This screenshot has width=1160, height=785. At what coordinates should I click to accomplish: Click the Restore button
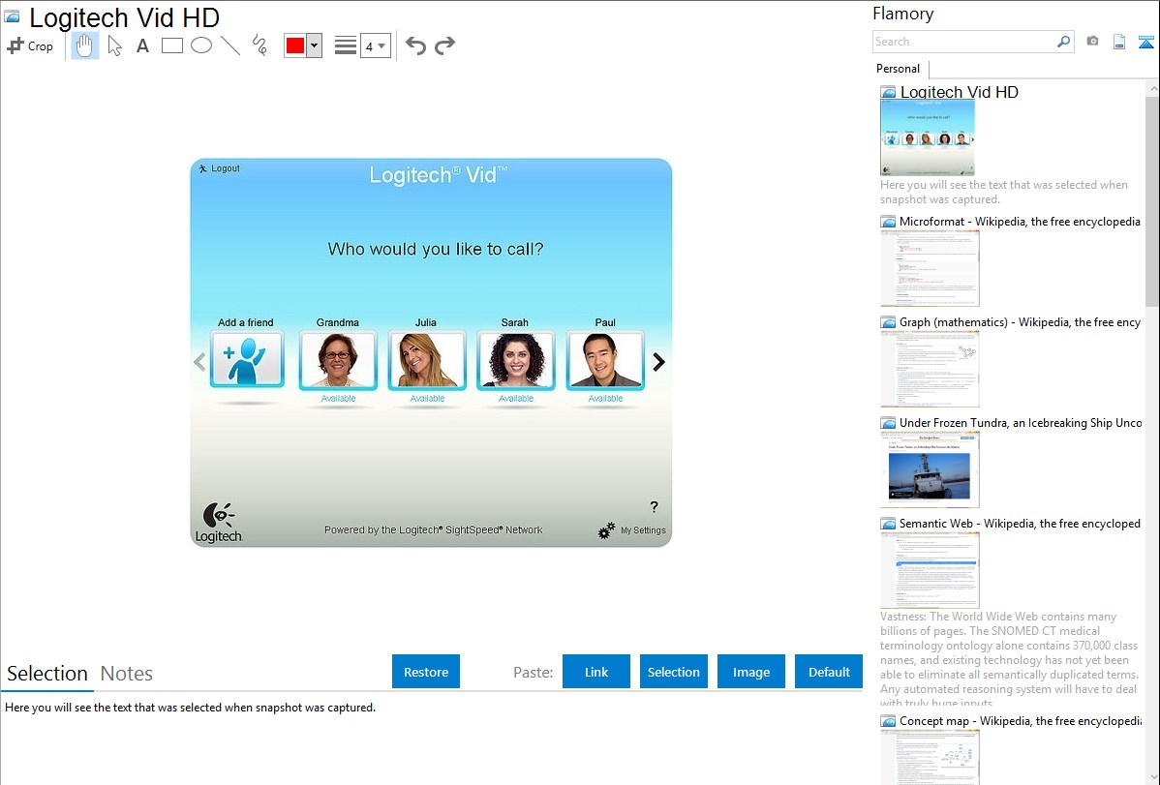pos(426,672)
